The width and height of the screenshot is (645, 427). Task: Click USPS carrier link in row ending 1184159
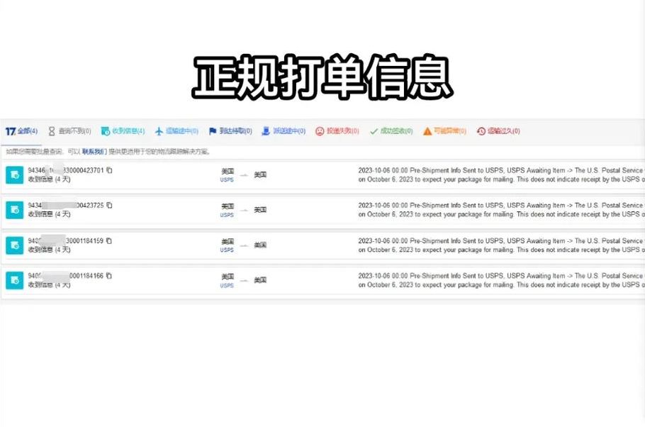click(227, 250)
